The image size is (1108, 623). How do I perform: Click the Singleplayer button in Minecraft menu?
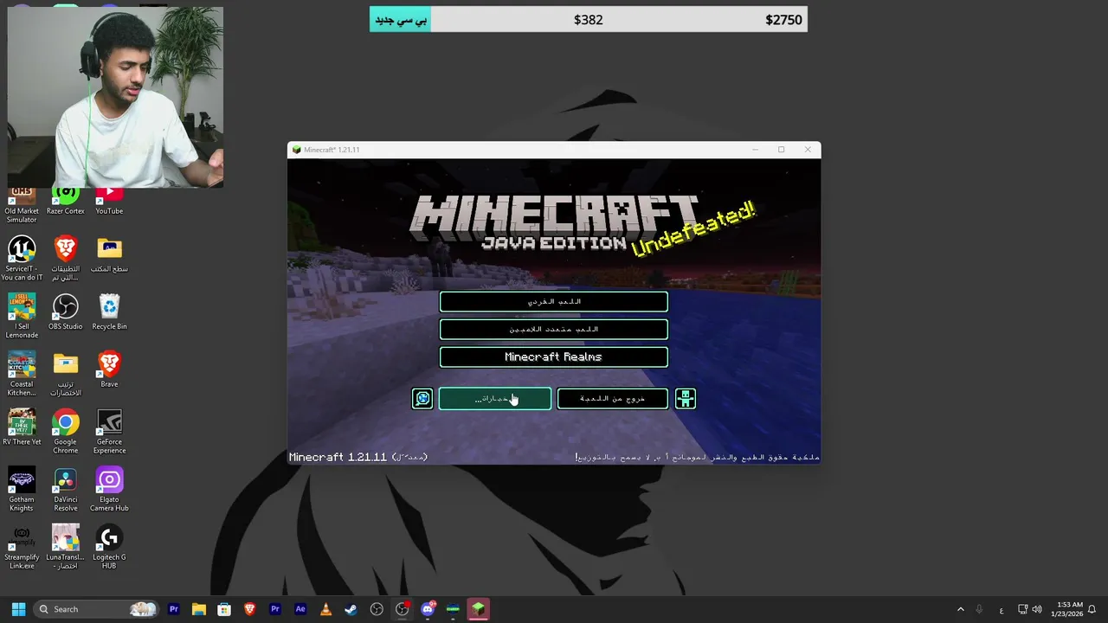click(553, 301)
